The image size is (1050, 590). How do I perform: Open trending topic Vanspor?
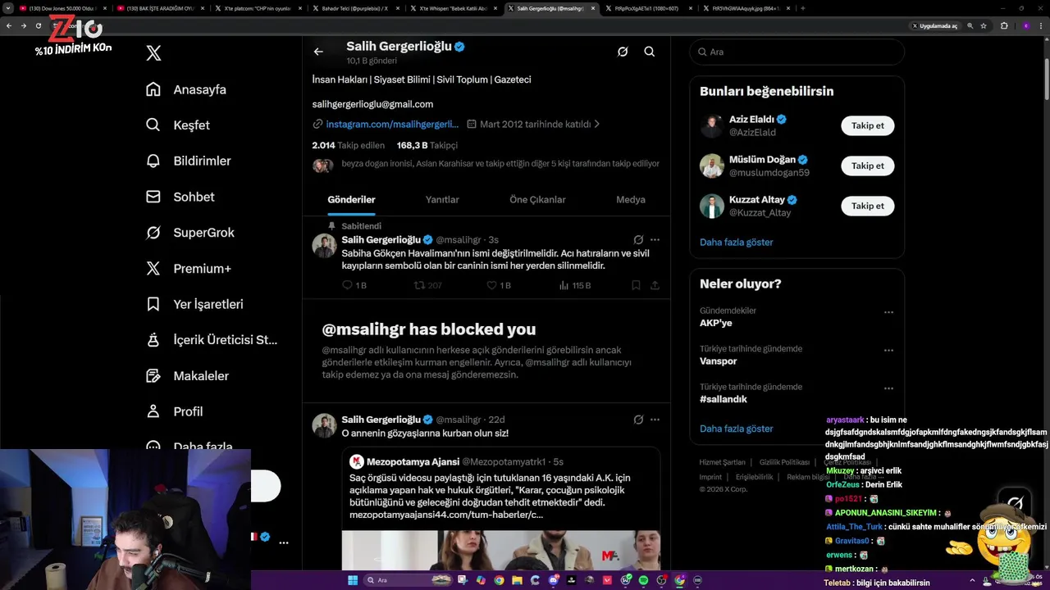718,361
